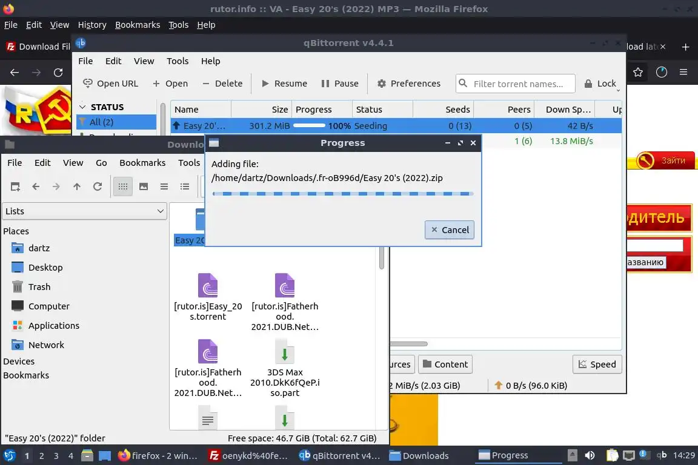Sort torrents by the Size column
The width and height of the screenshot is (698, 465).
(261, 110)
